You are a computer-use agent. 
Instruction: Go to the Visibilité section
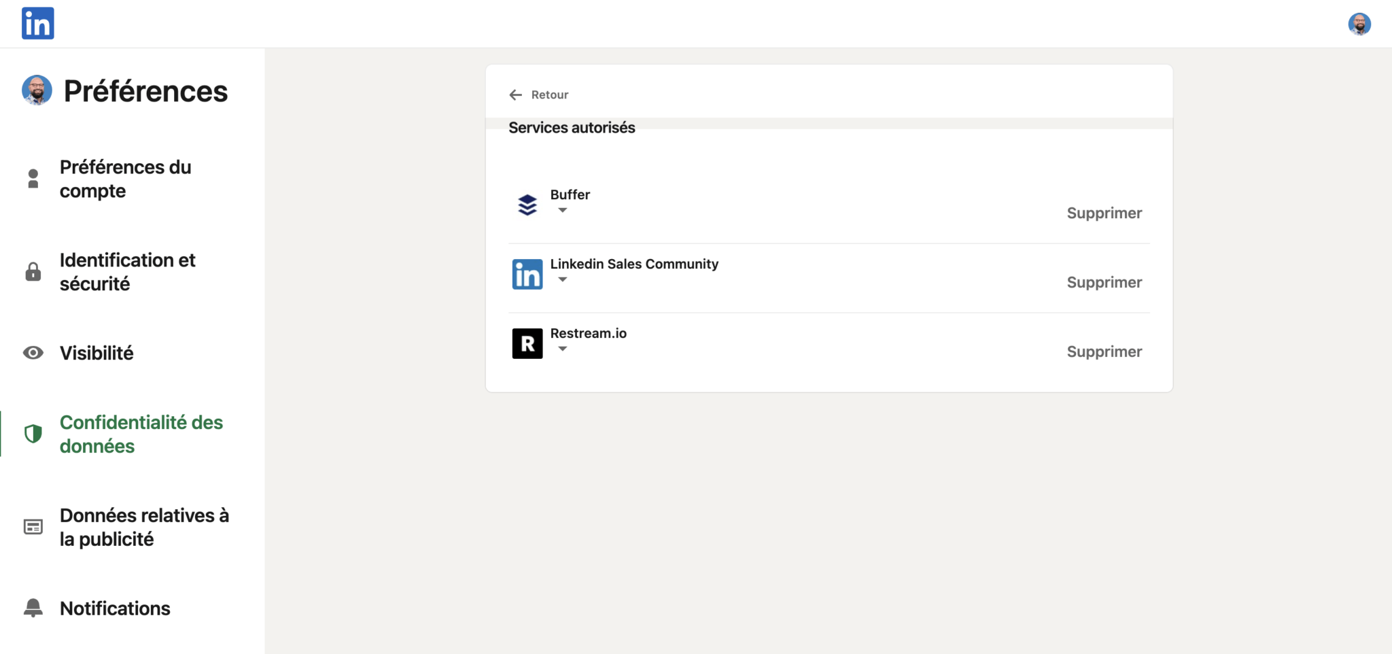[97, 353]
